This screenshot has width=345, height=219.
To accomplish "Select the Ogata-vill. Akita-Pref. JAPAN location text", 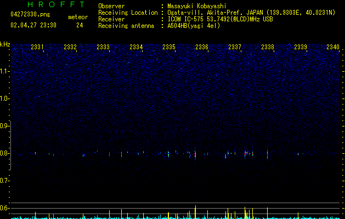I will (251, 13).
